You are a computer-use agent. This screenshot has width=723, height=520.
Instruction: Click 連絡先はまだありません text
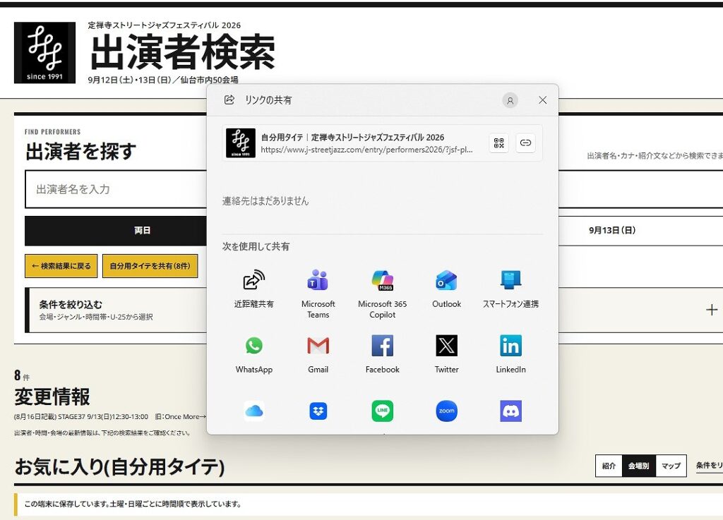265,201
